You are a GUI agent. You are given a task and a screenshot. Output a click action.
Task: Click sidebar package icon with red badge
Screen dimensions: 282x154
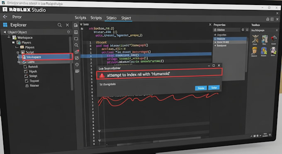pyautogui.click(x=77, y=52)
